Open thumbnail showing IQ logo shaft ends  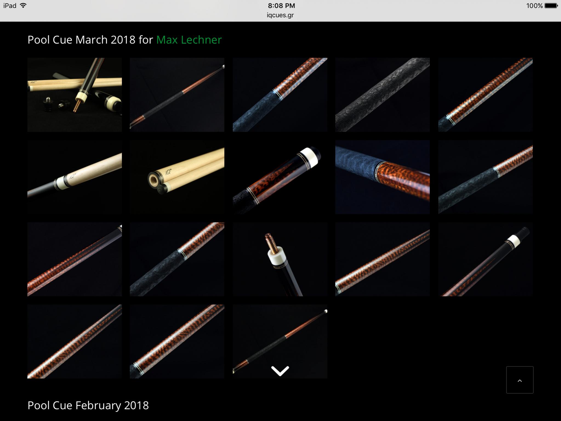click(x=177, y=177)
